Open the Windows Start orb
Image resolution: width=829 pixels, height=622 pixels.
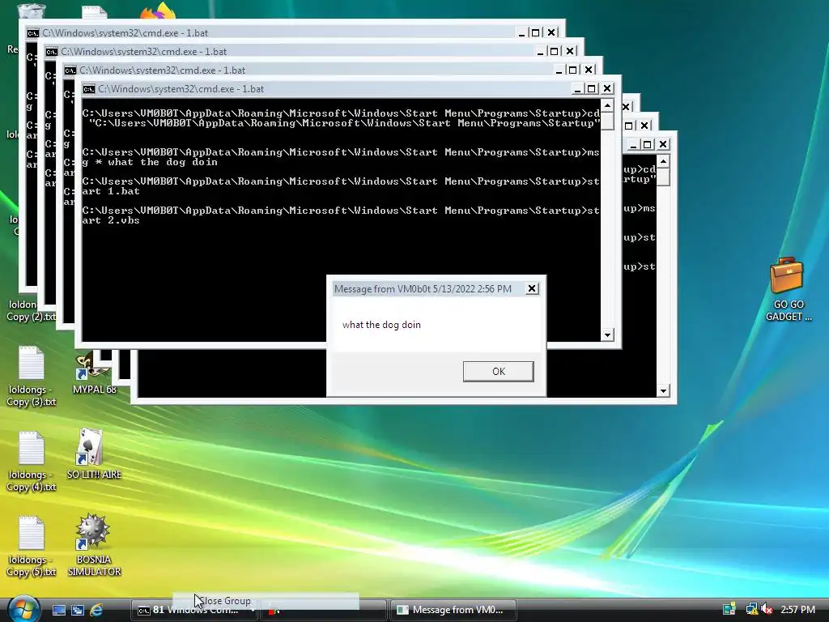(23, 609)
